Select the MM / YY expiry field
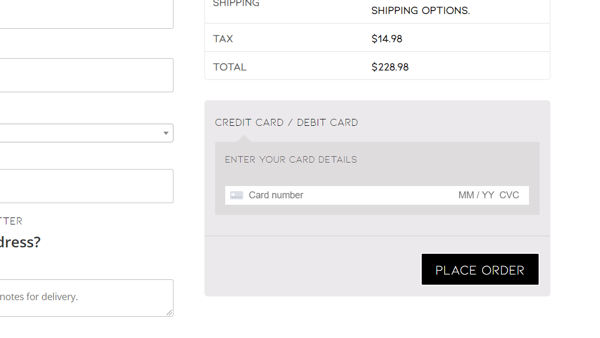600x338 pixels. pyautogui.click(x=476, y=195)
